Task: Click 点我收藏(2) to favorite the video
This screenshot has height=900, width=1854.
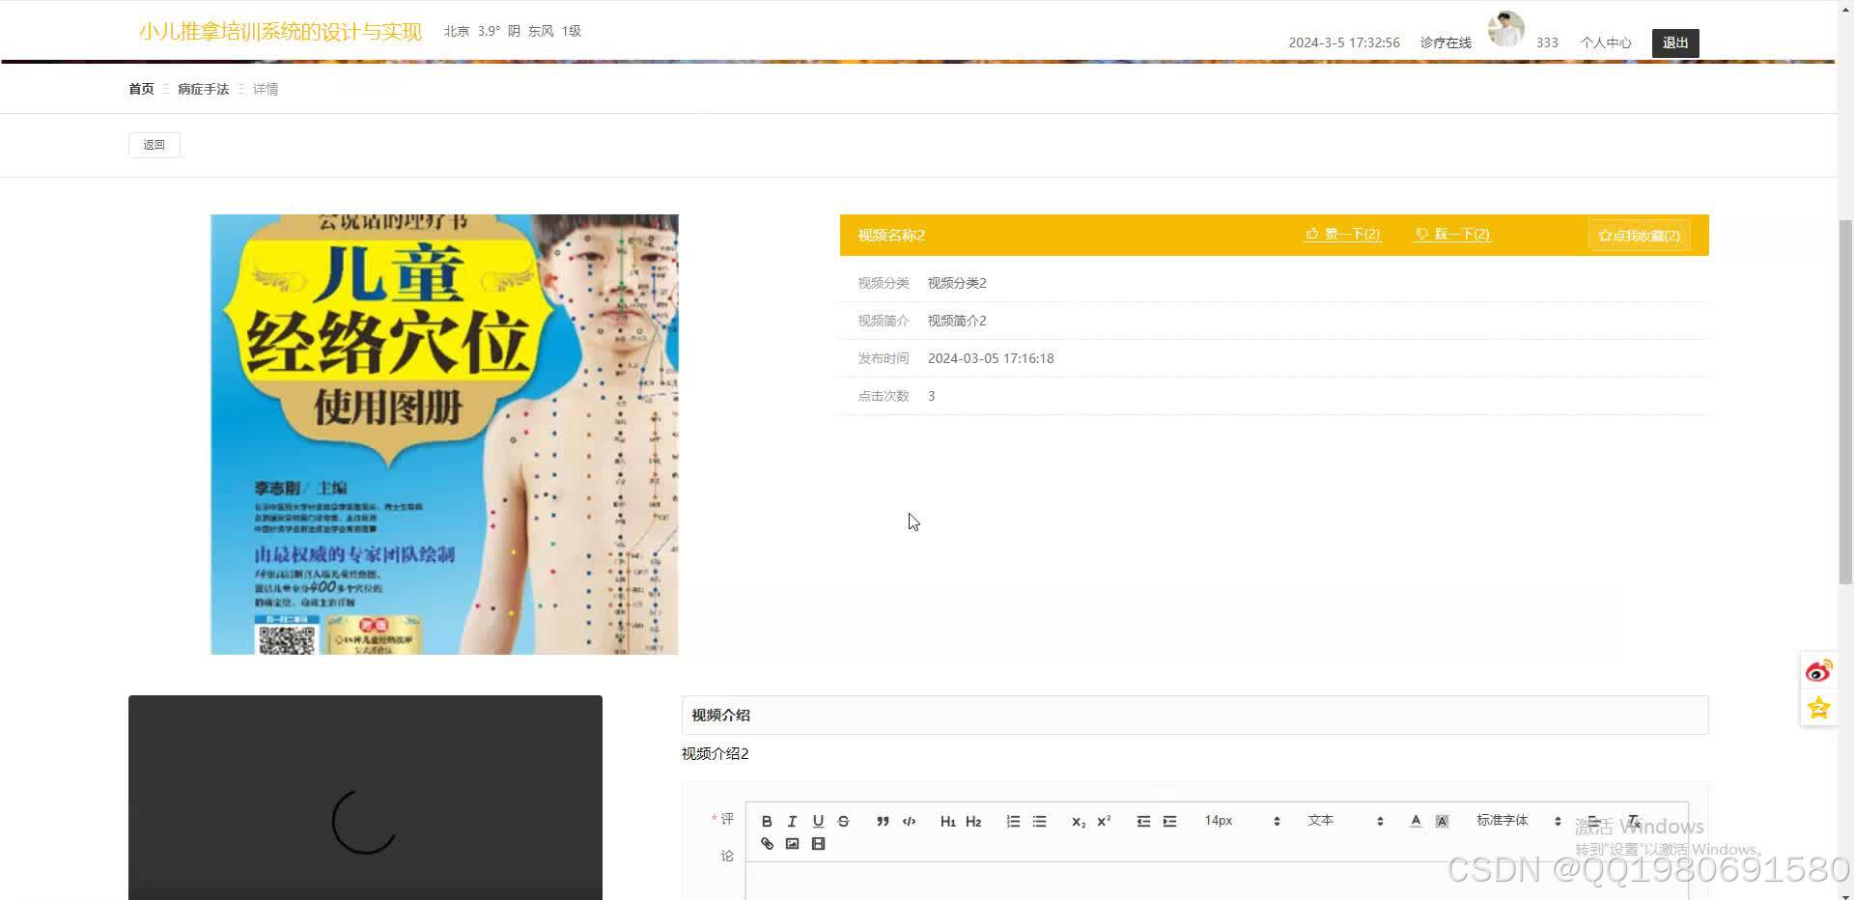Action: coord(1639,235)
